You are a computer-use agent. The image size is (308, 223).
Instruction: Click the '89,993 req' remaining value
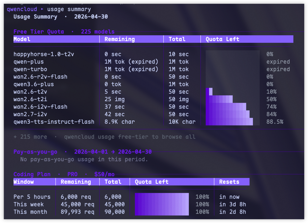click(x=78, y=212)
